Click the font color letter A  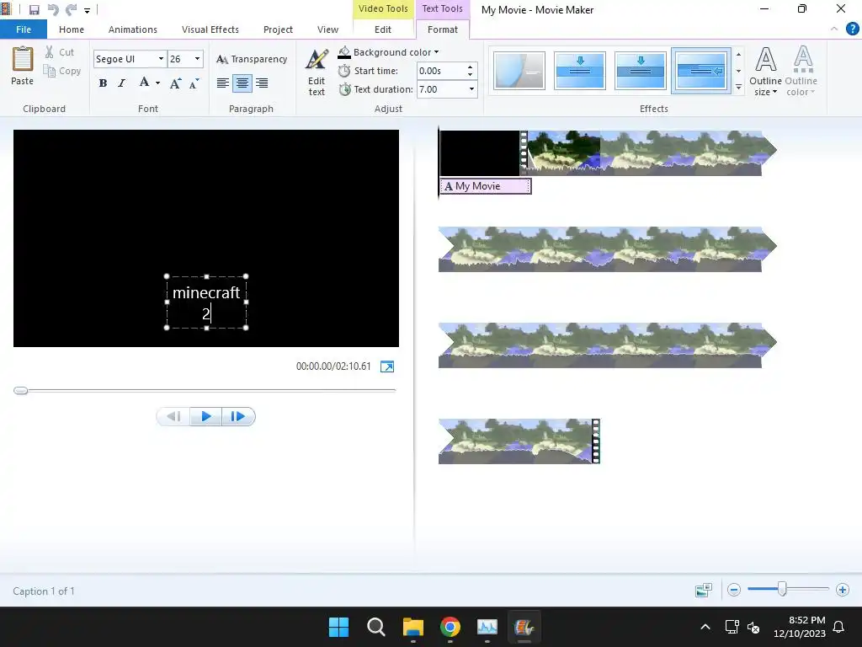pyautogui.click(x=144, y=83)
